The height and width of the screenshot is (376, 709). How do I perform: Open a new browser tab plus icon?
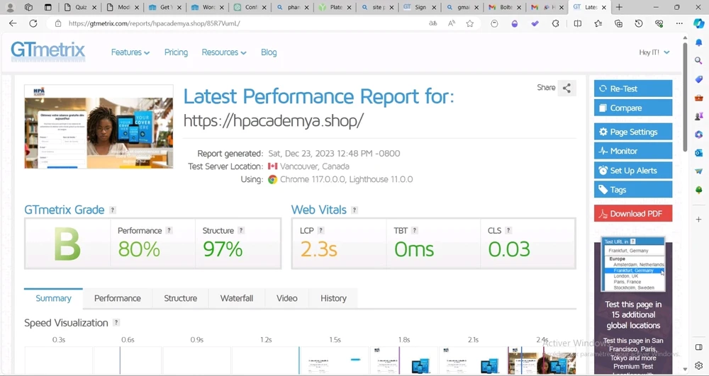[619, 7]
